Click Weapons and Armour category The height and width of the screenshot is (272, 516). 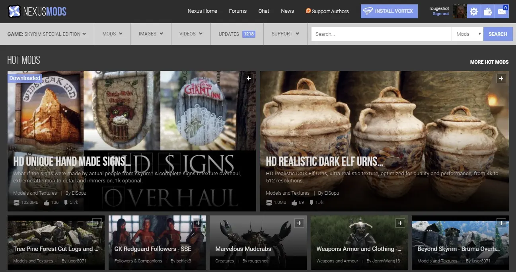tap(337, 261)
